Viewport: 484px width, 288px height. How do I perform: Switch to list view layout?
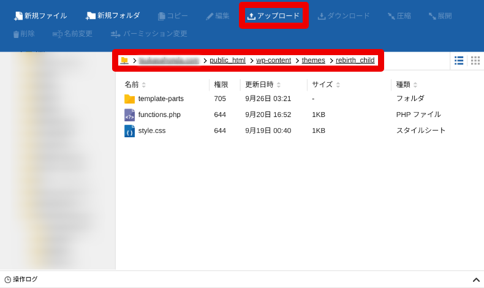pyautogui.click(x=459, y=61)
